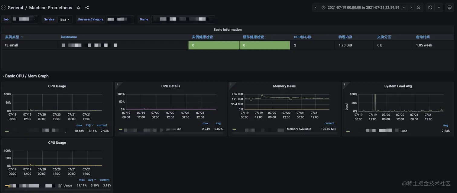
Task: Click Machine Prometheus dashboard title
Action: coord(50,8)
